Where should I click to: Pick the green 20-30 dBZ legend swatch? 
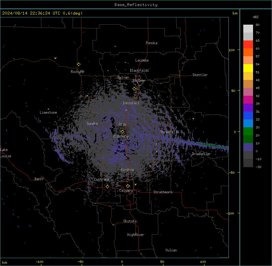pyautogui.click(x=248, y=131)
